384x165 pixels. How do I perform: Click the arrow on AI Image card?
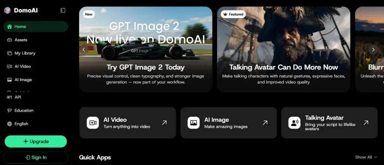pos(265,123)
